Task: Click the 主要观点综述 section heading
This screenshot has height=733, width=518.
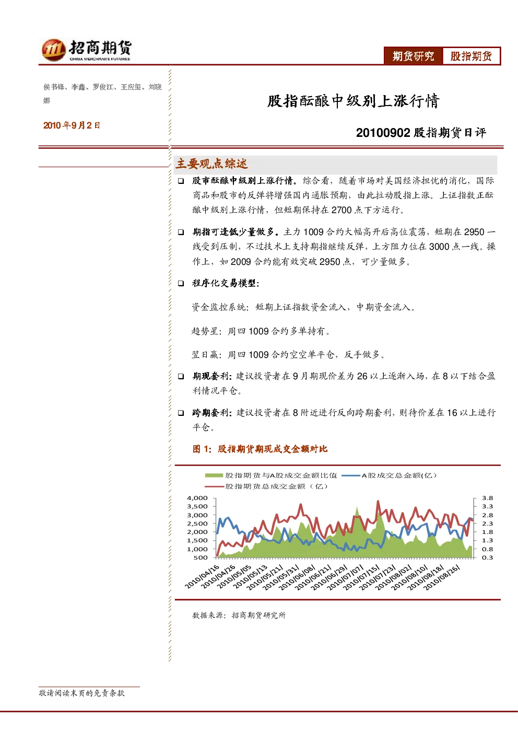Action: pos(211,164)
